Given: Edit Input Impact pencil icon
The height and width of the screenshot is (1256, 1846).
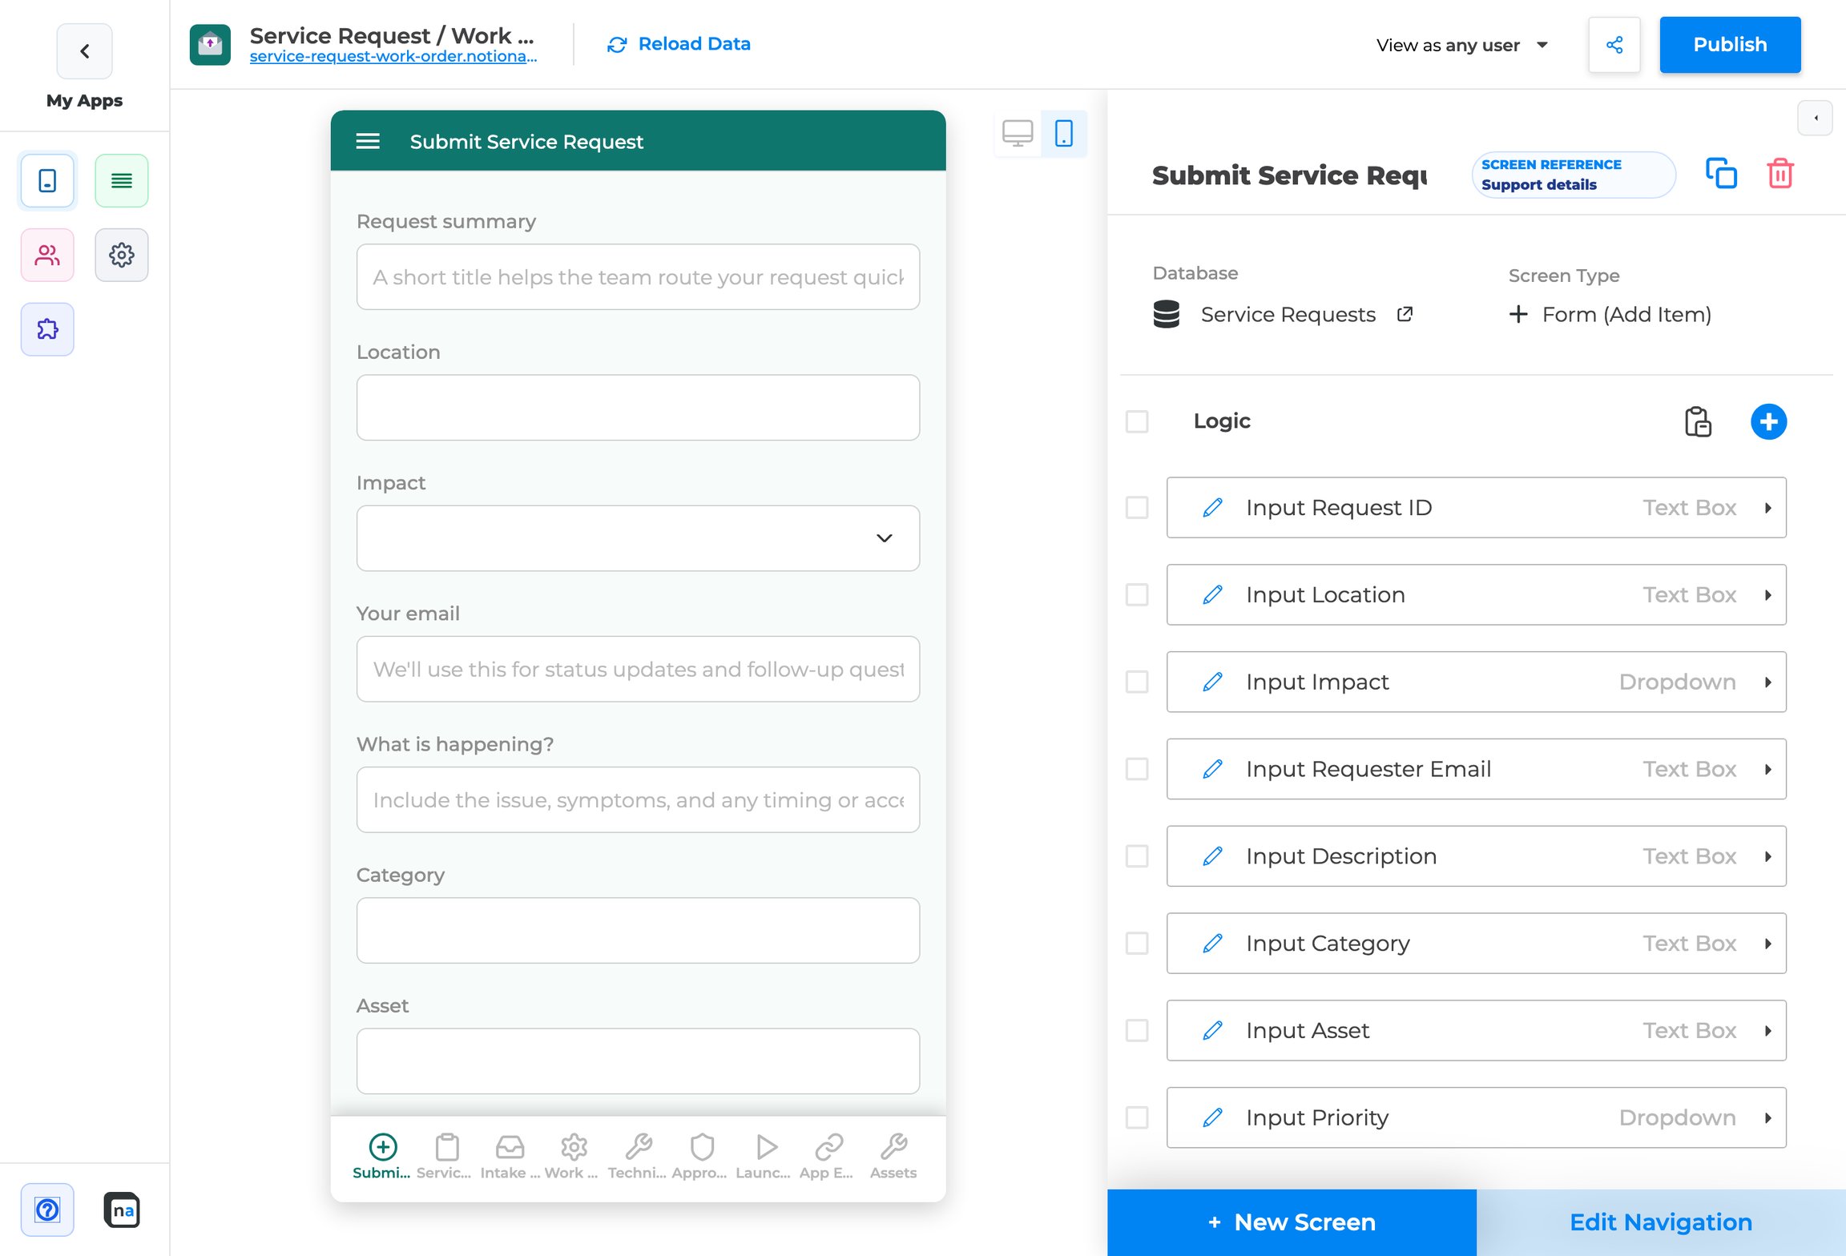Looking at the screenshot, I should click(1212, 682).
